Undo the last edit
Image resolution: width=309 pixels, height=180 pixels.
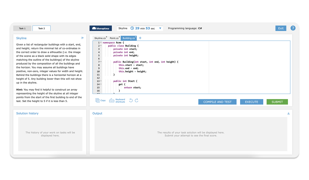(131, 101)
